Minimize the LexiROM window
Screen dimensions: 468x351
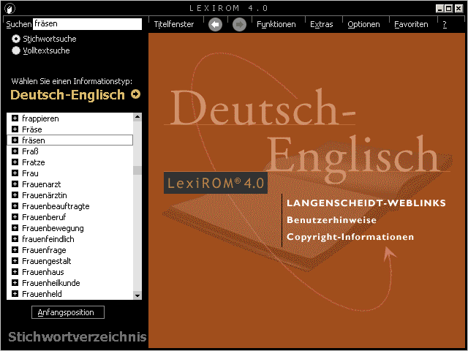tap(439, 9)
